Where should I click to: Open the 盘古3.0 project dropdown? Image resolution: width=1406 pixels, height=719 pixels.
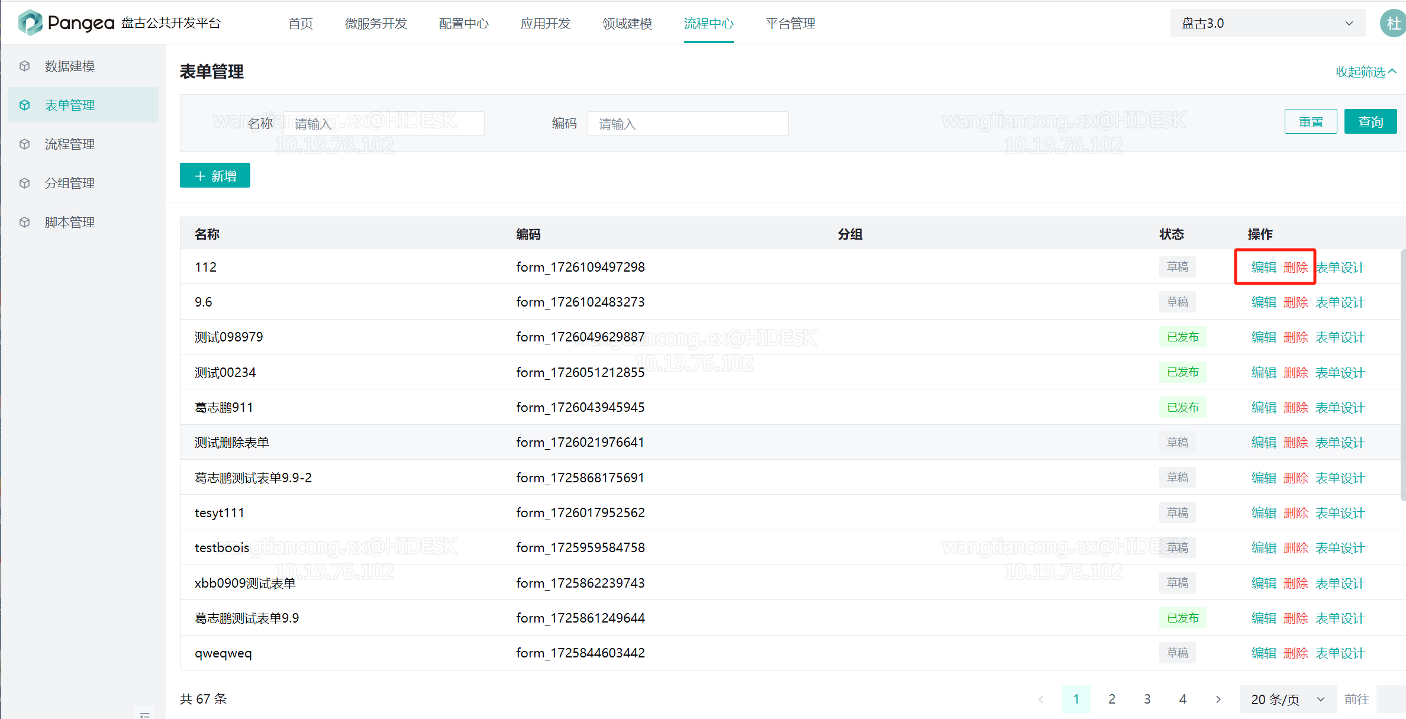(1268, 23)
